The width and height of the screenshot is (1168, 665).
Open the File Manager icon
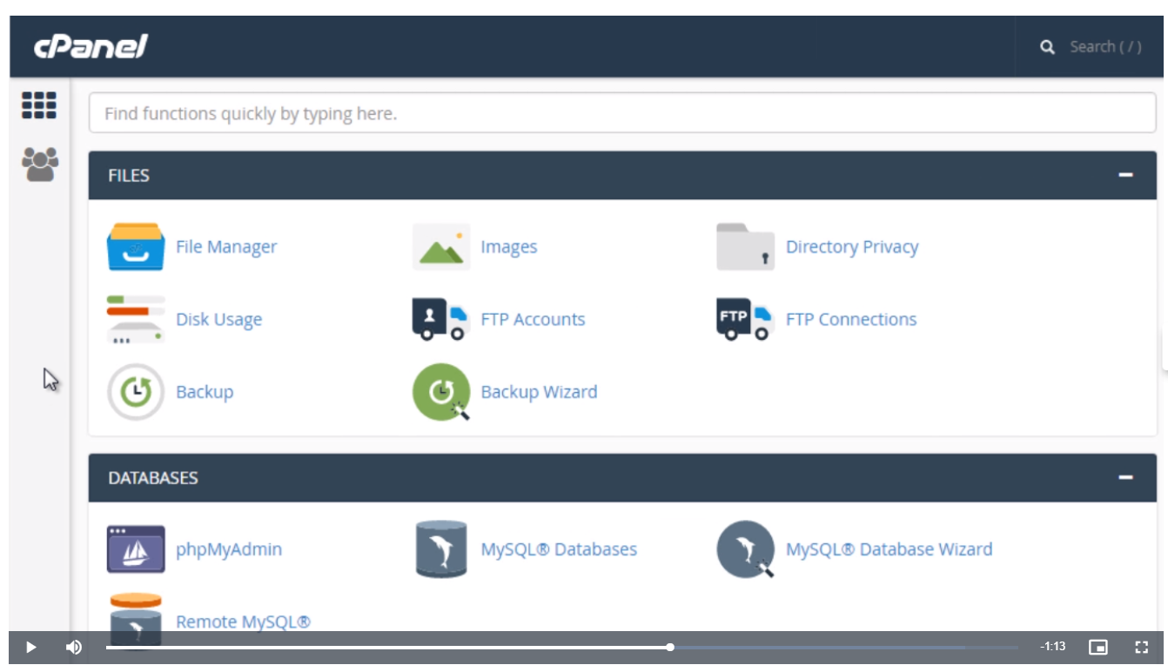pos(135,247)
